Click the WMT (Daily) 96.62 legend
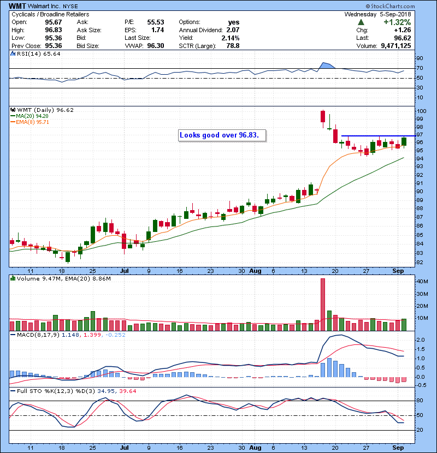437x453 pixels. (x=45, y=110)
